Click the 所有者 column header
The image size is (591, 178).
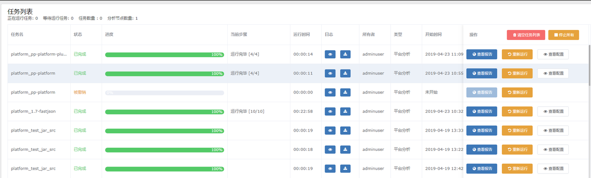point(368,35)
